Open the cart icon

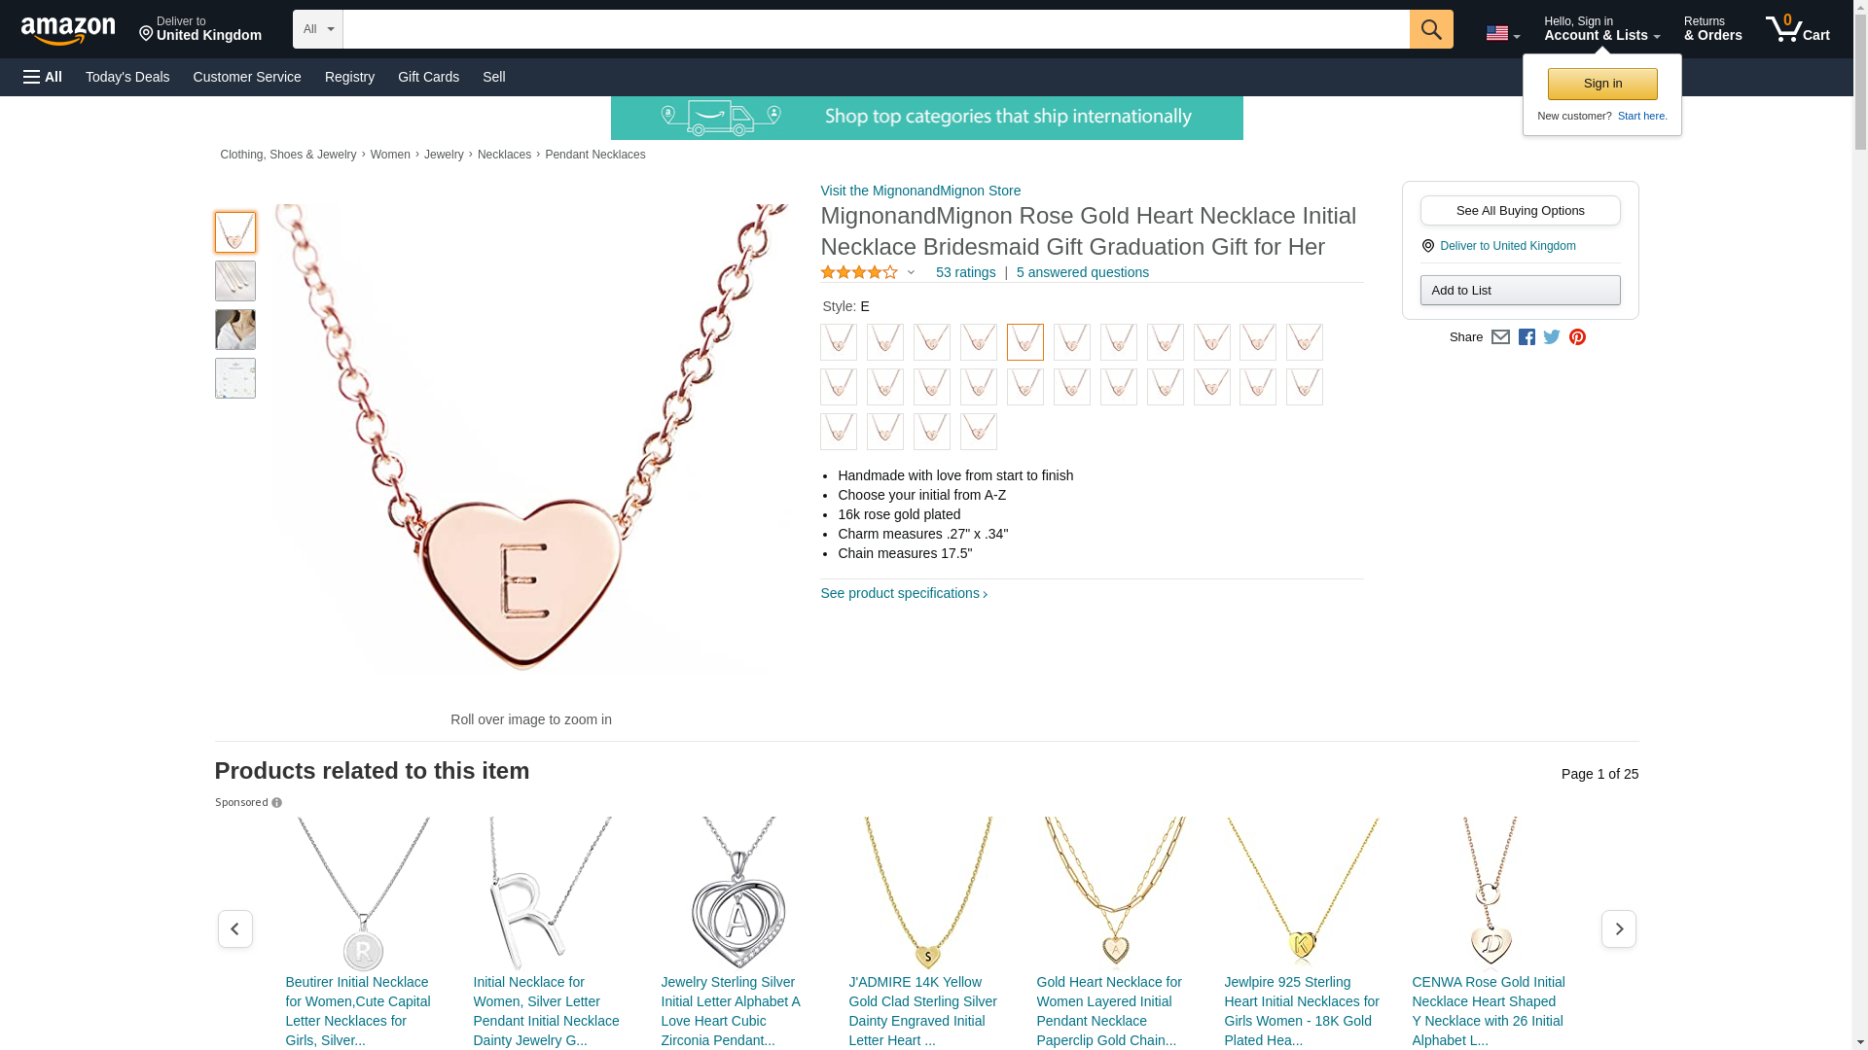1797,29
